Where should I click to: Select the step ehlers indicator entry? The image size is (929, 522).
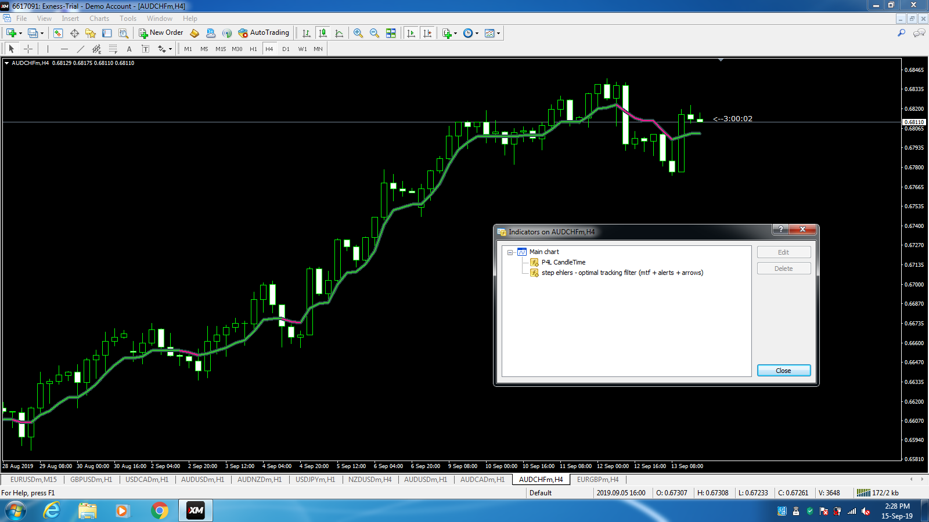click(622, 273)
